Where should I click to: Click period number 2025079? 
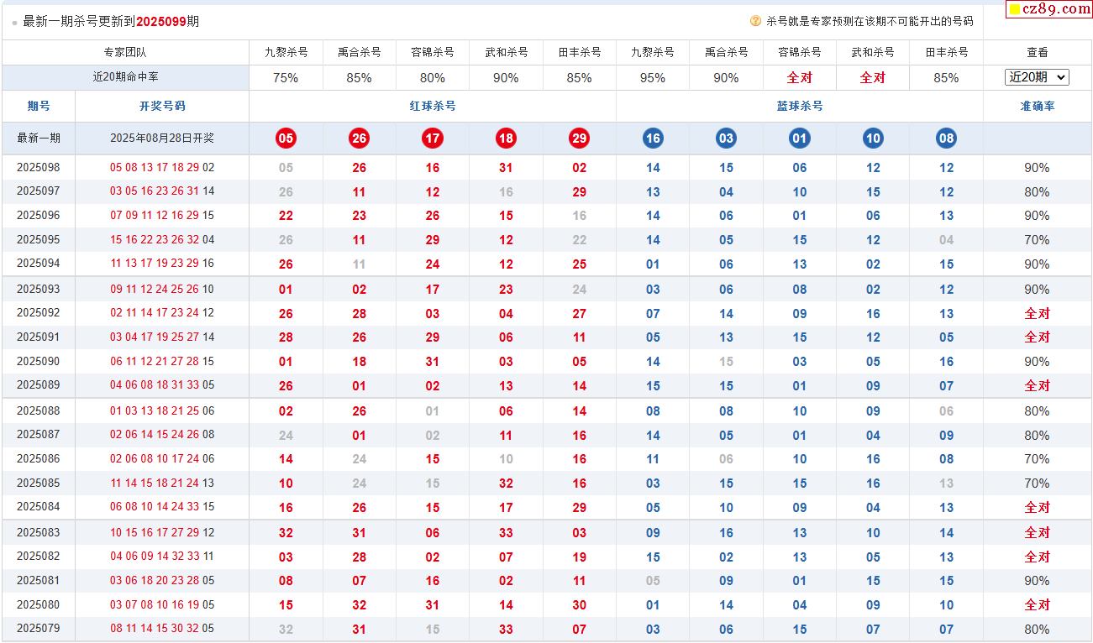39,629
